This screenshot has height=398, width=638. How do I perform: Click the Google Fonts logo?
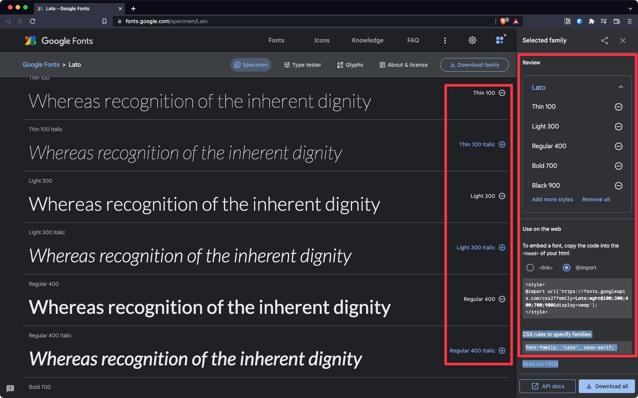click(59, 41)
